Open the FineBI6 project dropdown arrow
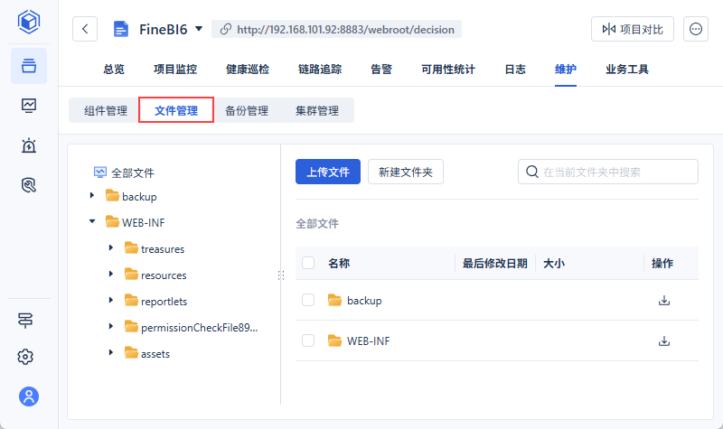The image size is (723, 429). tap(199, 29)
